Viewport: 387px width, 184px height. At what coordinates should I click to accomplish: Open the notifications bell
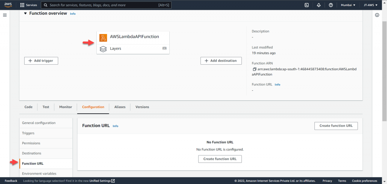[x=319, y=5]
